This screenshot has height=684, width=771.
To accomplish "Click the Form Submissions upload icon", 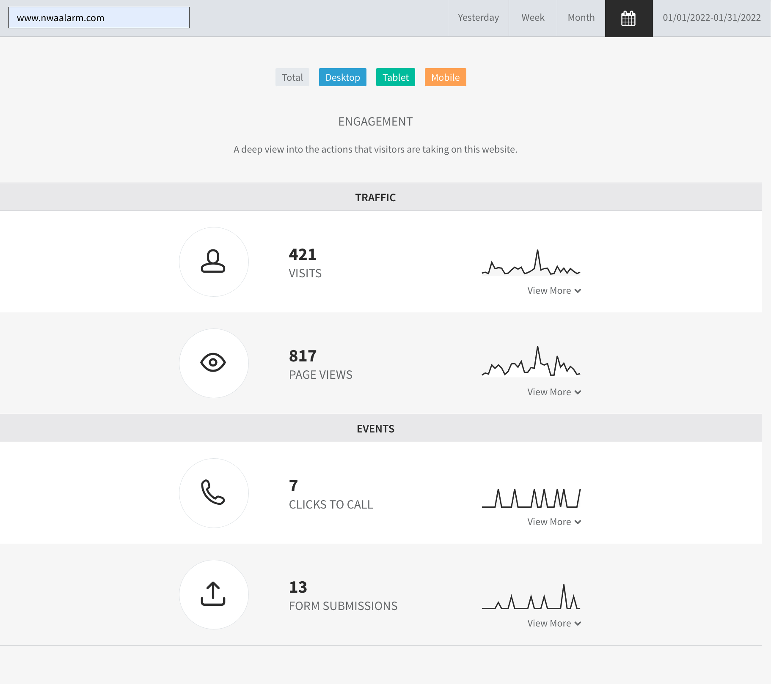I will 213,594.
